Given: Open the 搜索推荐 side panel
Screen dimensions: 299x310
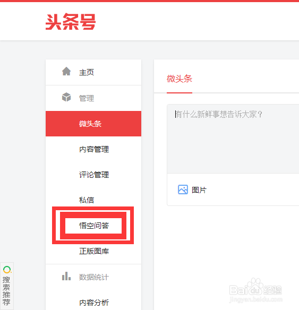Looking at the screenshot, I should click(x=7, y=286).
